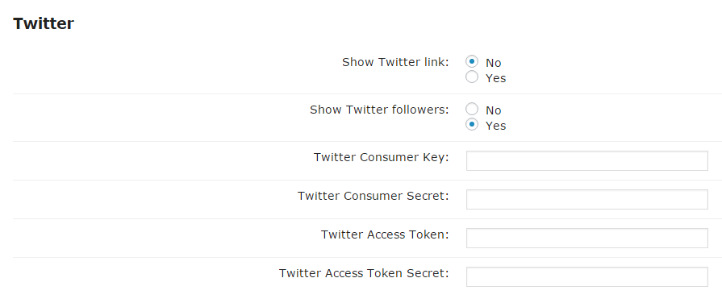Click the "Twitter Consumer Key:" label
The height and width of the screenshot is (303, 722).
click(382, 158)
